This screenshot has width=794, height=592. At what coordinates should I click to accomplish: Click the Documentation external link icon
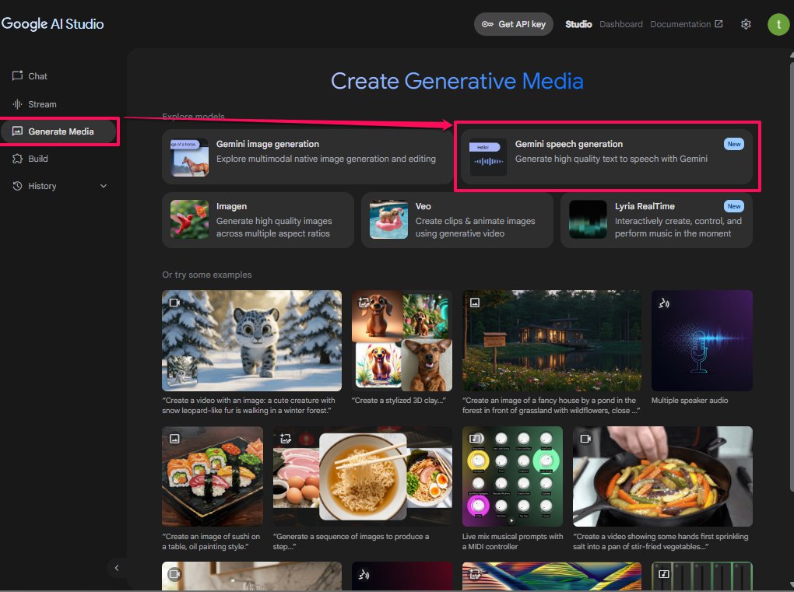(718, 24)
